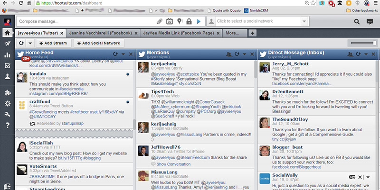Click the 30+ new tweets badge

pyautogui.click(x=26, y=58)
